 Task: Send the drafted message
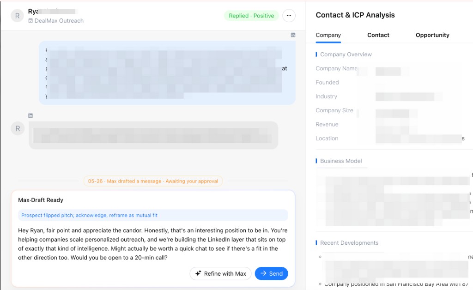coord(271,273)
